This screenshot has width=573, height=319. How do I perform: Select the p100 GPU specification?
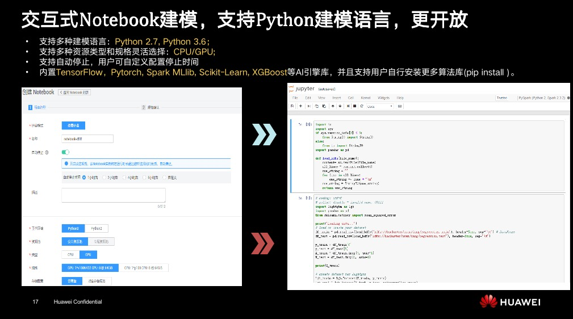143,268
